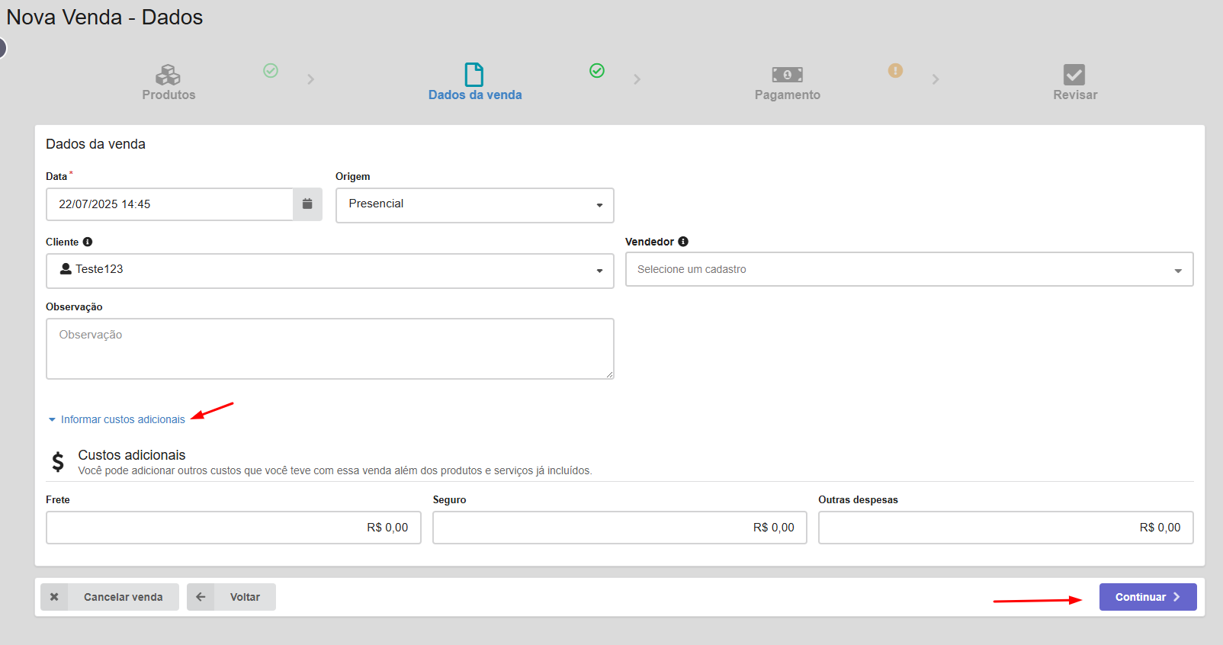Screen dimensions: 1223x645
Task: Go to the Pagamento step tab
Action: [x=787, y=95]
